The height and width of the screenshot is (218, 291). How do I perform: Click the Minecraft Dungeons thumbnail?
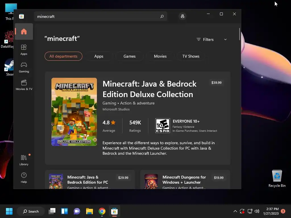point(151,181)
